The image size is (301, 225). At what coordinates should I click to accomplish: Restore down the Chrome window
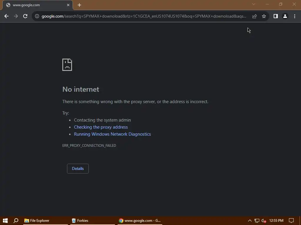pyautogui.click(x=281, y=4)
